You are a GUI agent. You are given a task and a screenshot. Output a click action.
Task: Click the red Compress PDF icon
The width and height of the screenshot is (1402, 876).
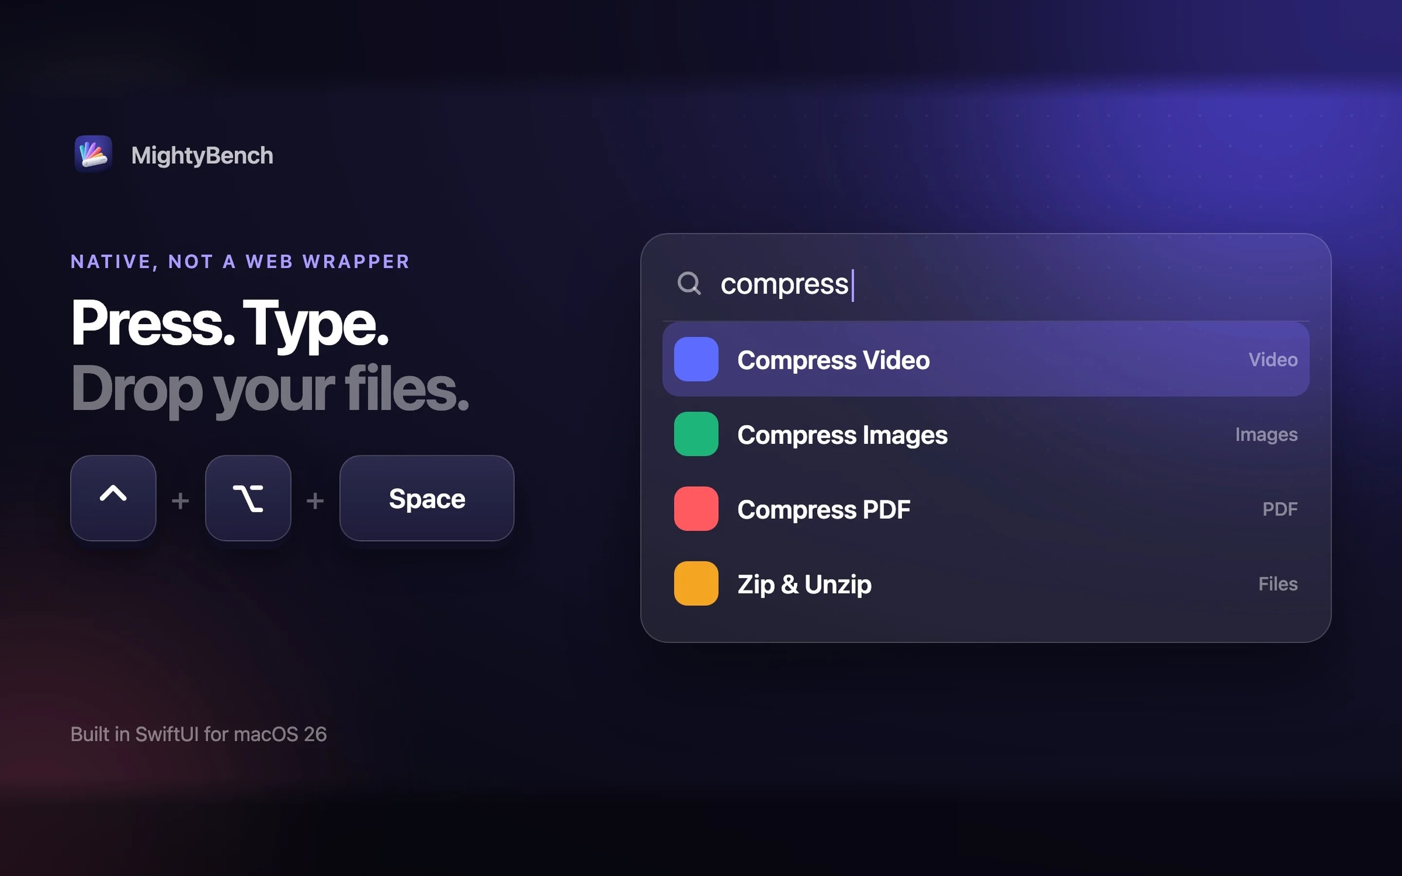tap(696, 509)
